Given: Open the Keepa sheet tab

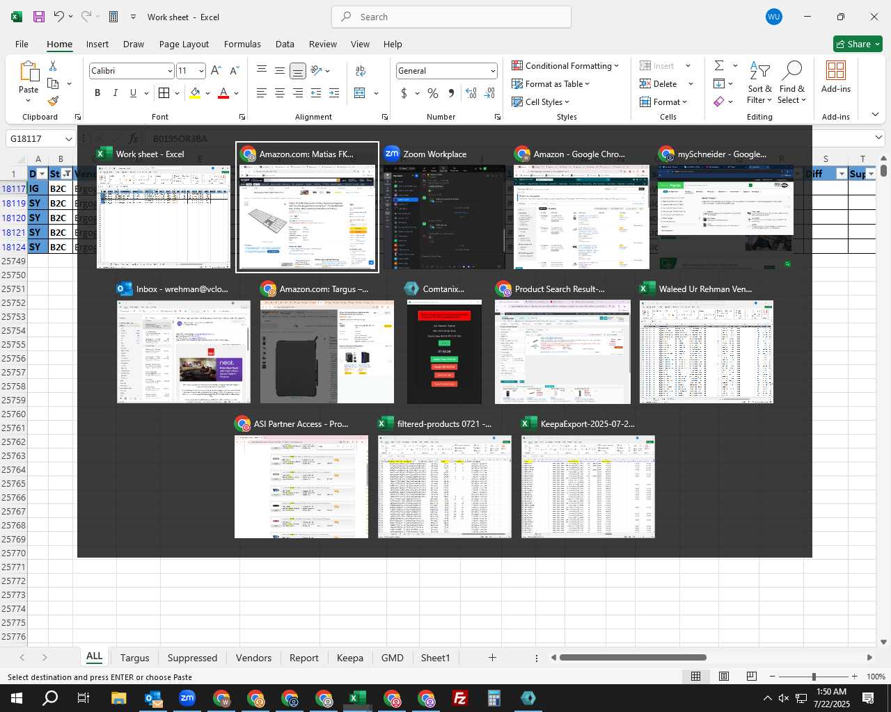Looking at the screenshot, I should point(350,658).
